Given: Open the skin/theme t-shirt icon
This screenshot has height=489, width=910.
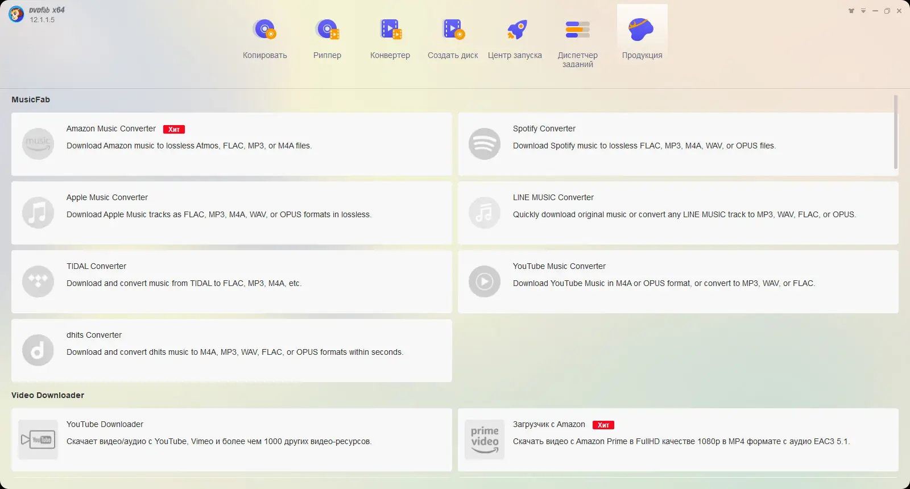Looking at the screenshot, I should [x=851, y=11].
